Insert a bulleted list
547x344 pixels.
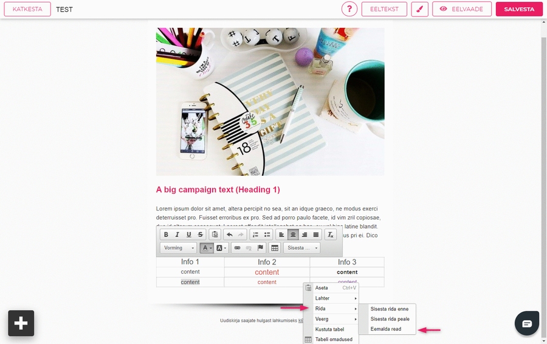click(x=267, y=235)
